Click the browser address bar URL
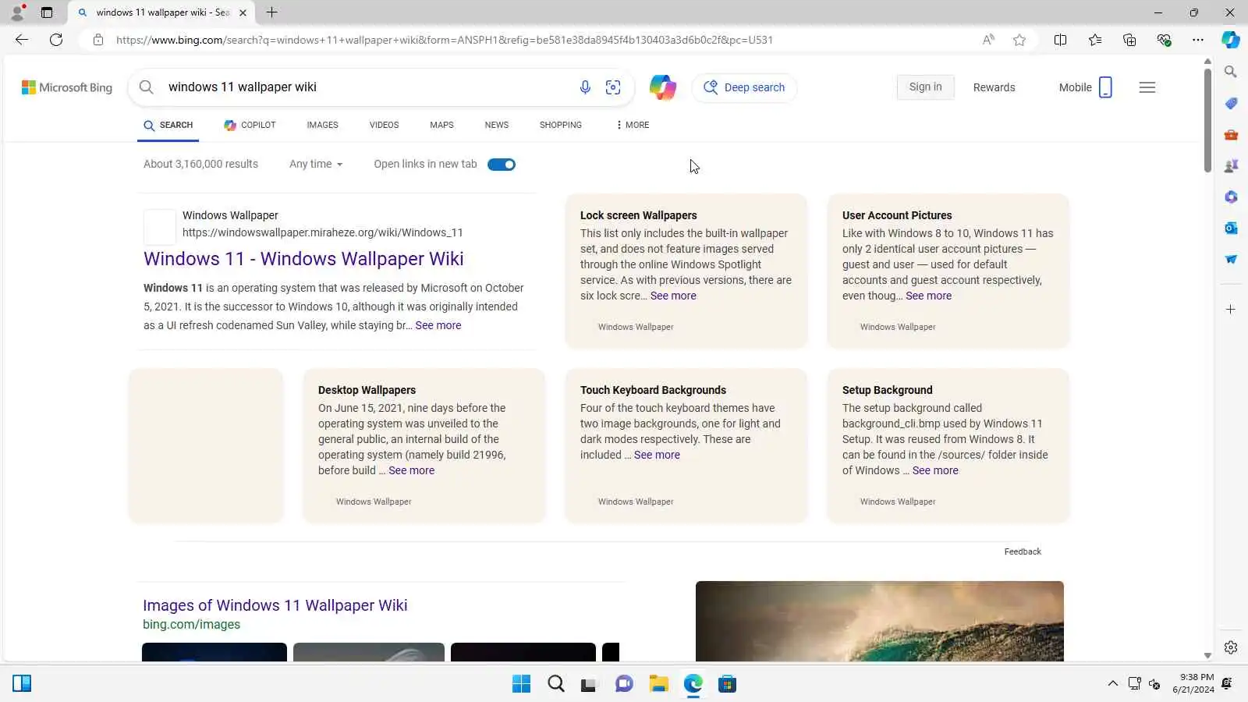 coord(445,40)
